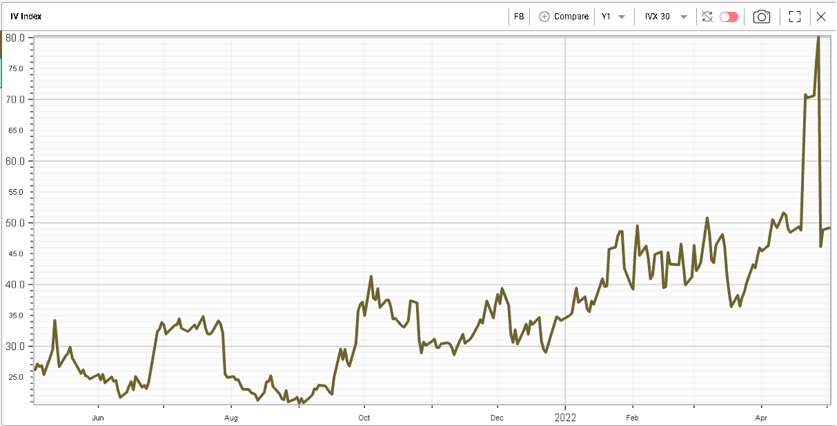Click the Aug x-axis label
The image size is (837, 426).
tap(230, 418)
